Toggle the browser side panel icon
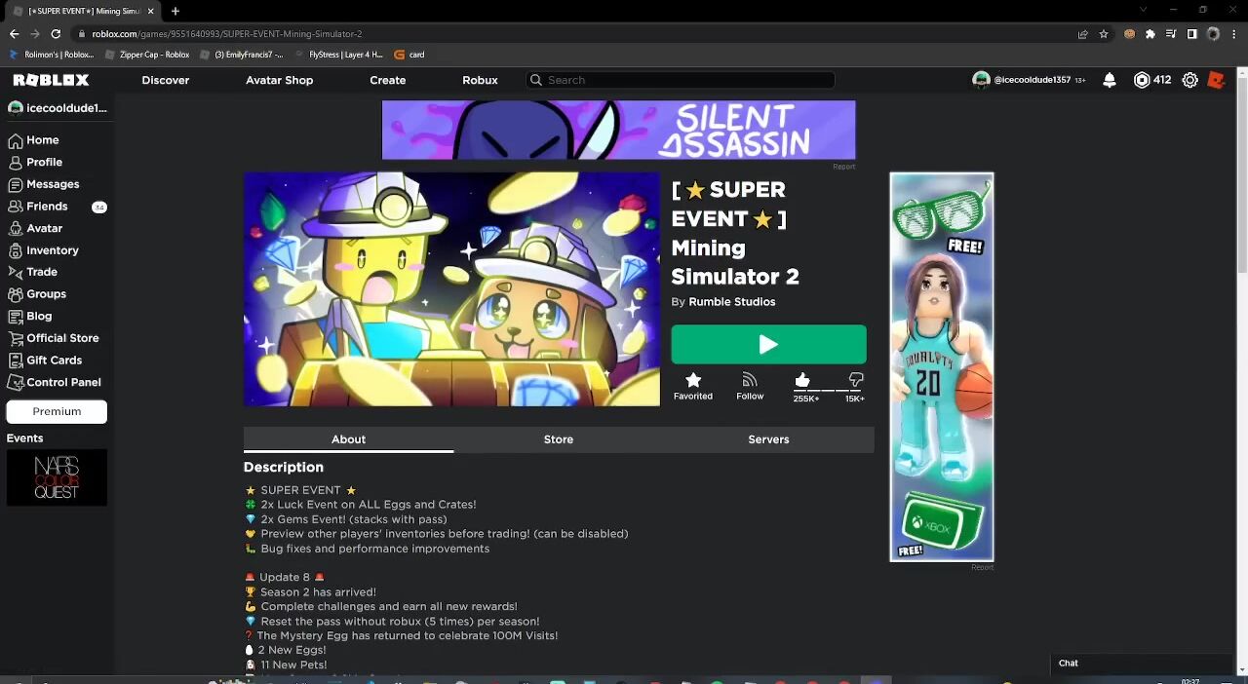Screen dimensions: 1248x684 [x=1191, y=33]
